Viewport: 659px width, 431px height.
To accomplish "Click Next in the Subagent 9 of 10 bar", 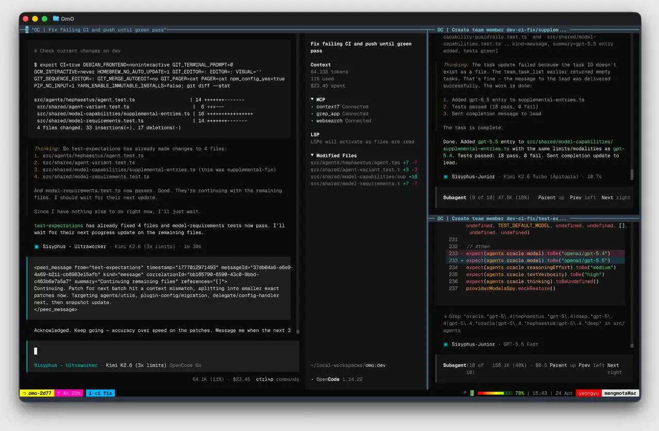I will point(607,197).
